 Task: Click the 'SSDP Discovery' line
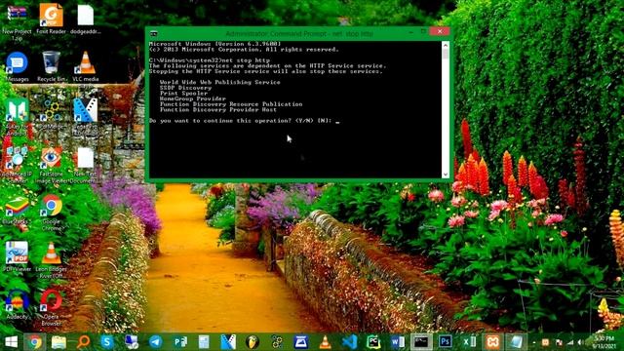185,88
